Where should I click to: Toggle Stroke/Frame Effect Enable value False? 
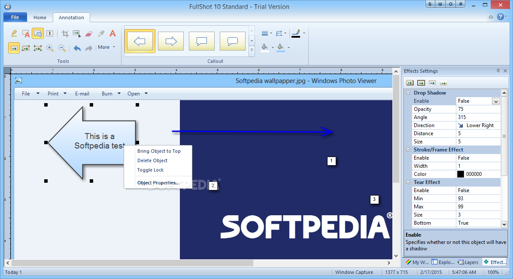(478, 158)
